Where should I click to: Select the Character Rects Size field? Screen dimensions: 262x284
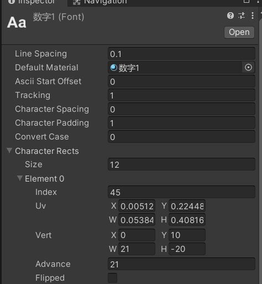pos(181,164)
